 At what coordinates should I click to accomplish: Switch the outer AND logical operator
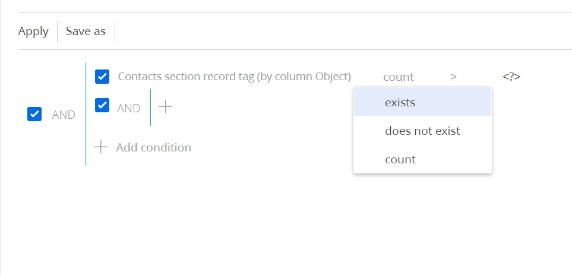coord(64,115)
